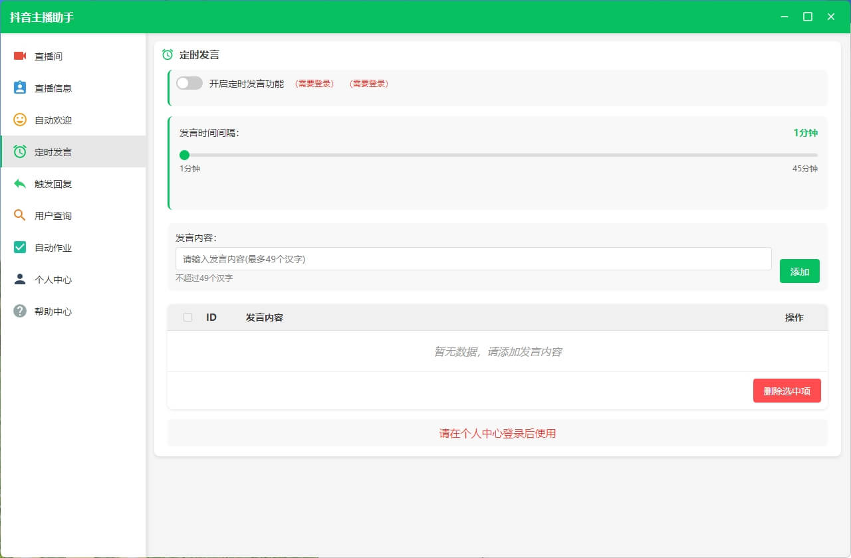Open the 帮助中心 sidebar entry

[73, 312]
